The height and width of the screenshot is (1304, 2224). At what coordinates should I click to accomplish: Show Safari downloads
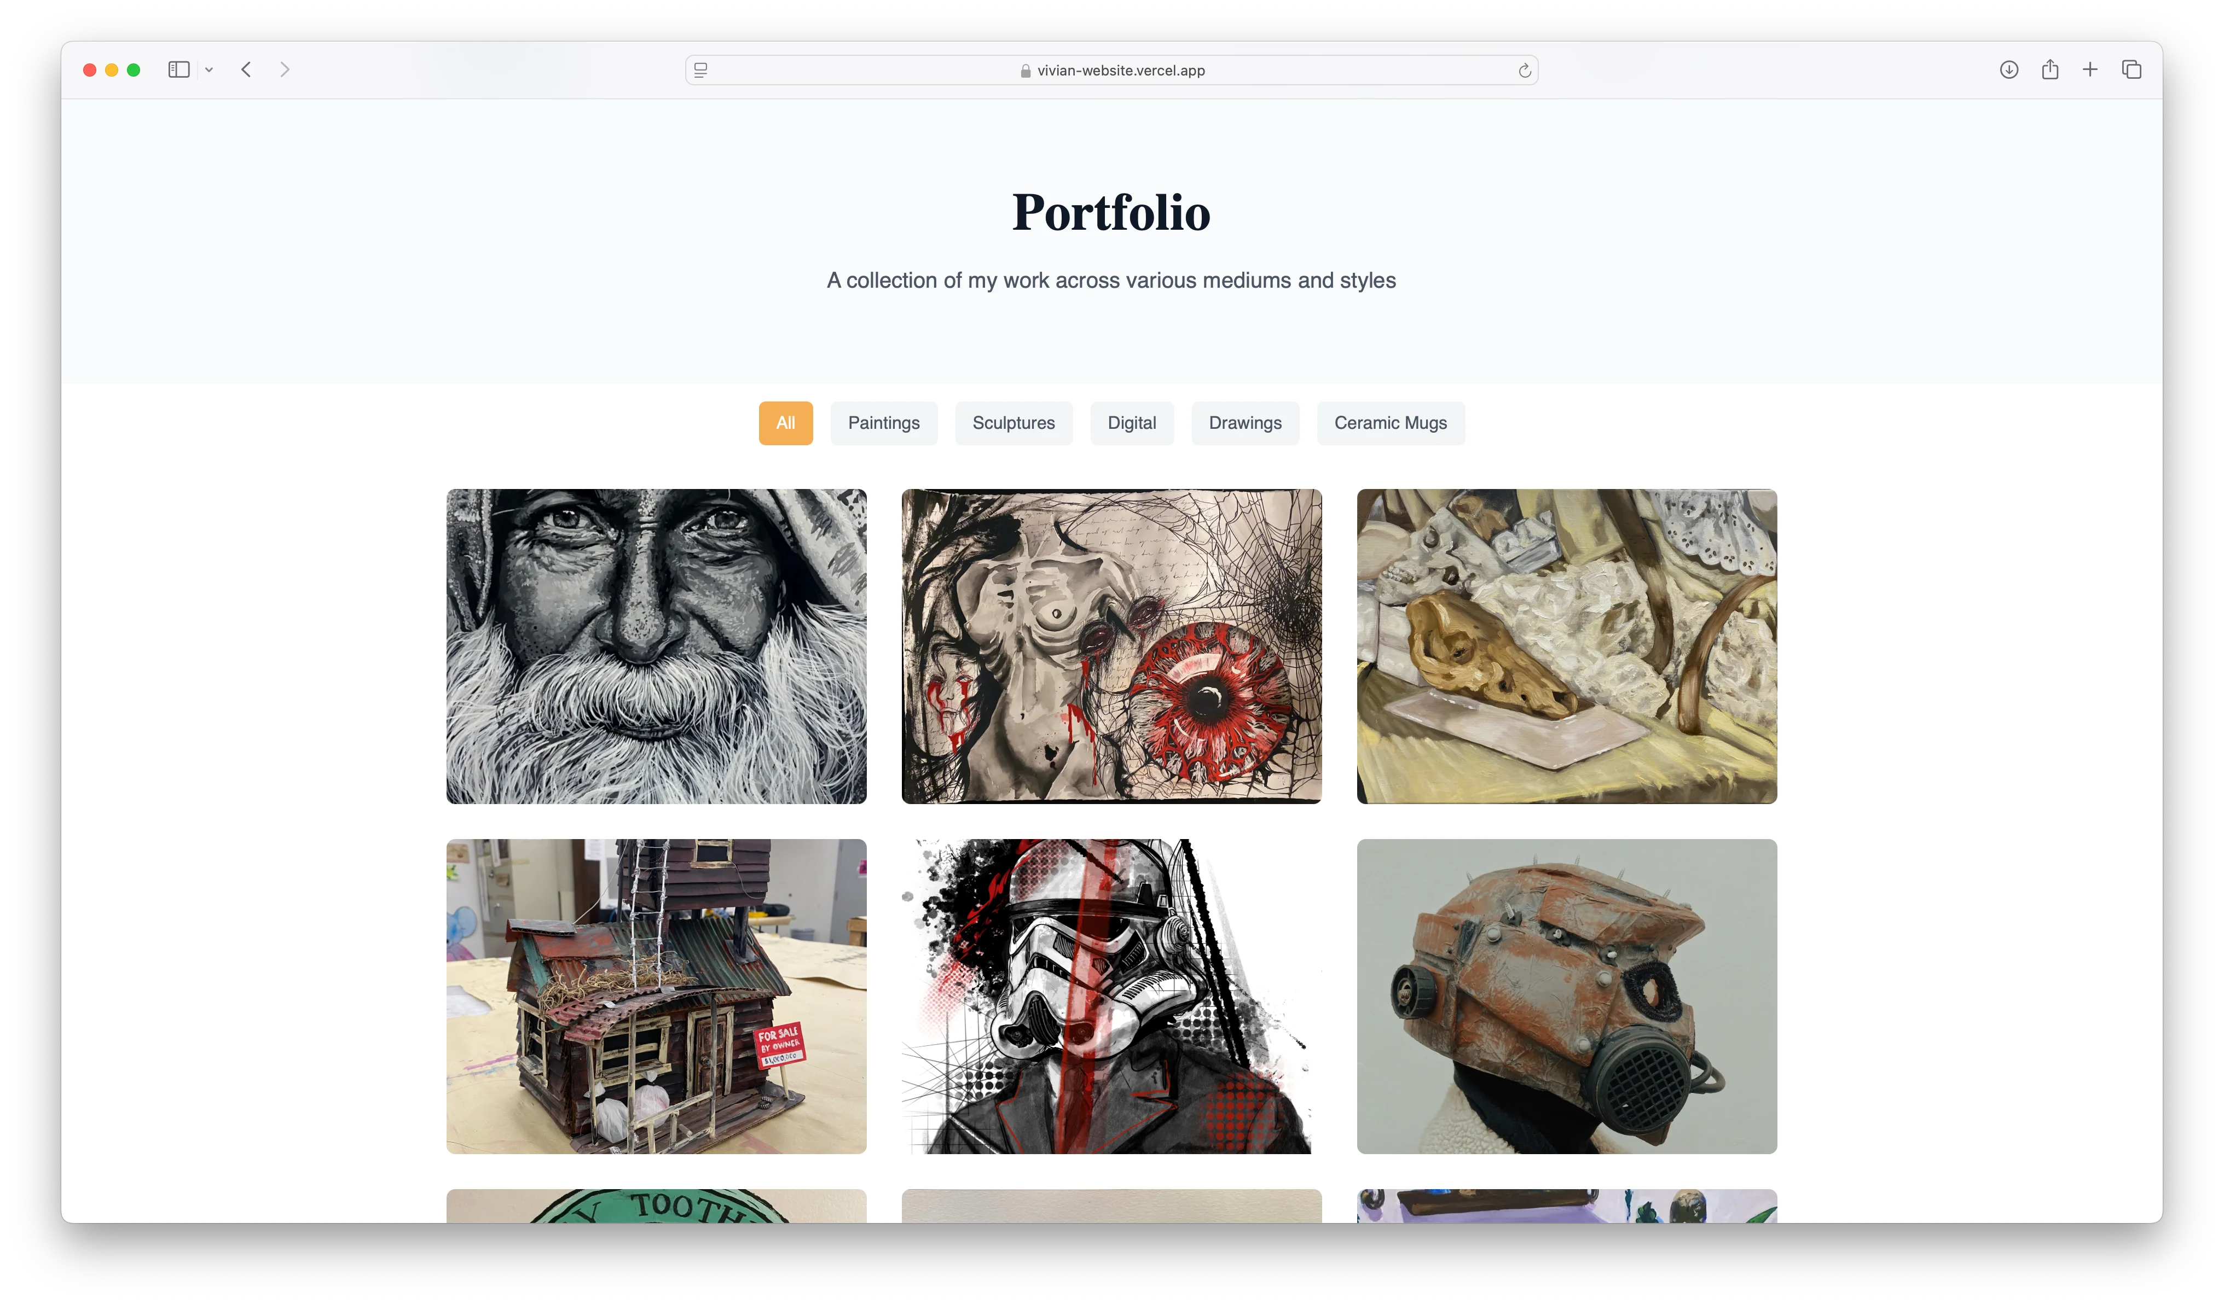[x=2009, y=69]
